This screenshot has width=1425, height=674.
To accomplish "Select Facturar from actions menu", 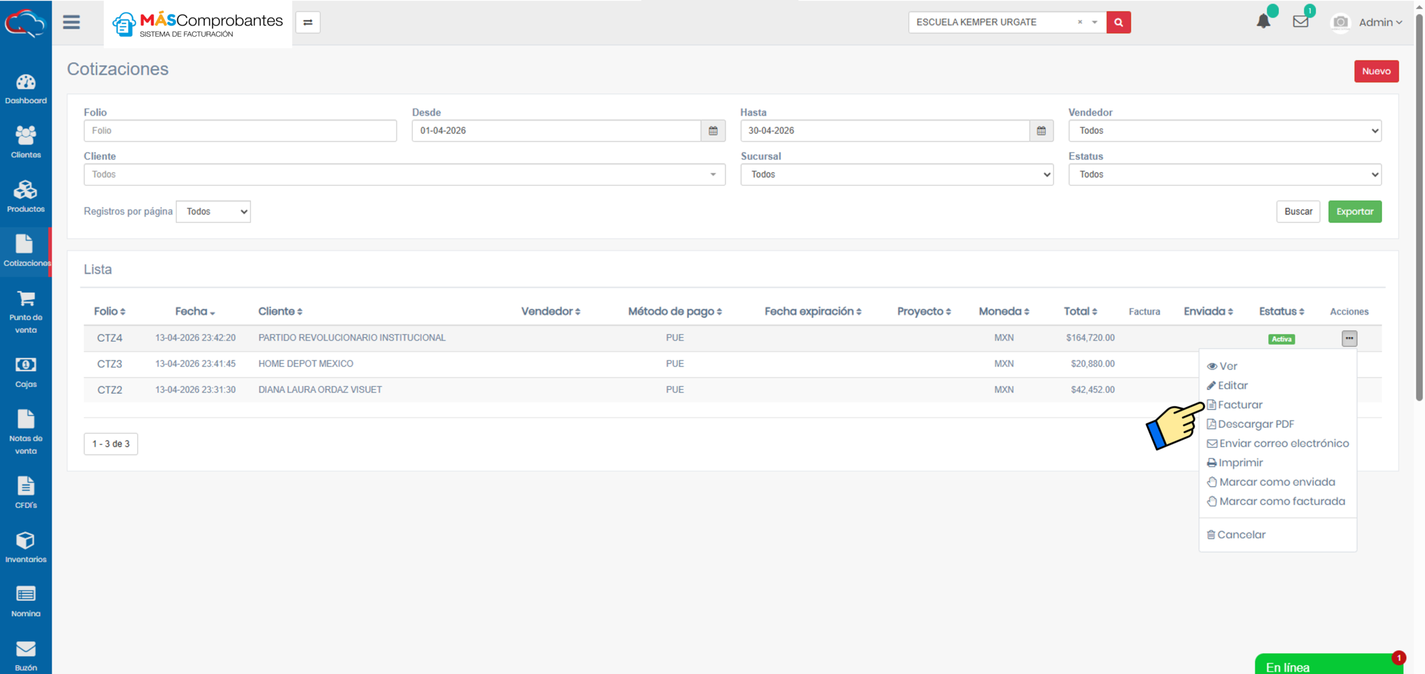I will point(1240,405).
